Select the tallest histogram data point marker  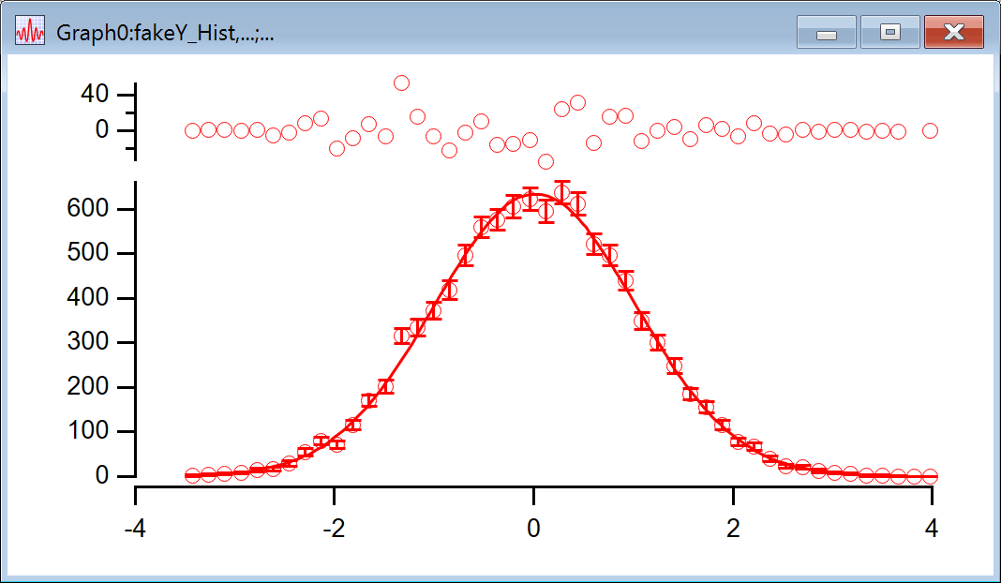point(561,193)
